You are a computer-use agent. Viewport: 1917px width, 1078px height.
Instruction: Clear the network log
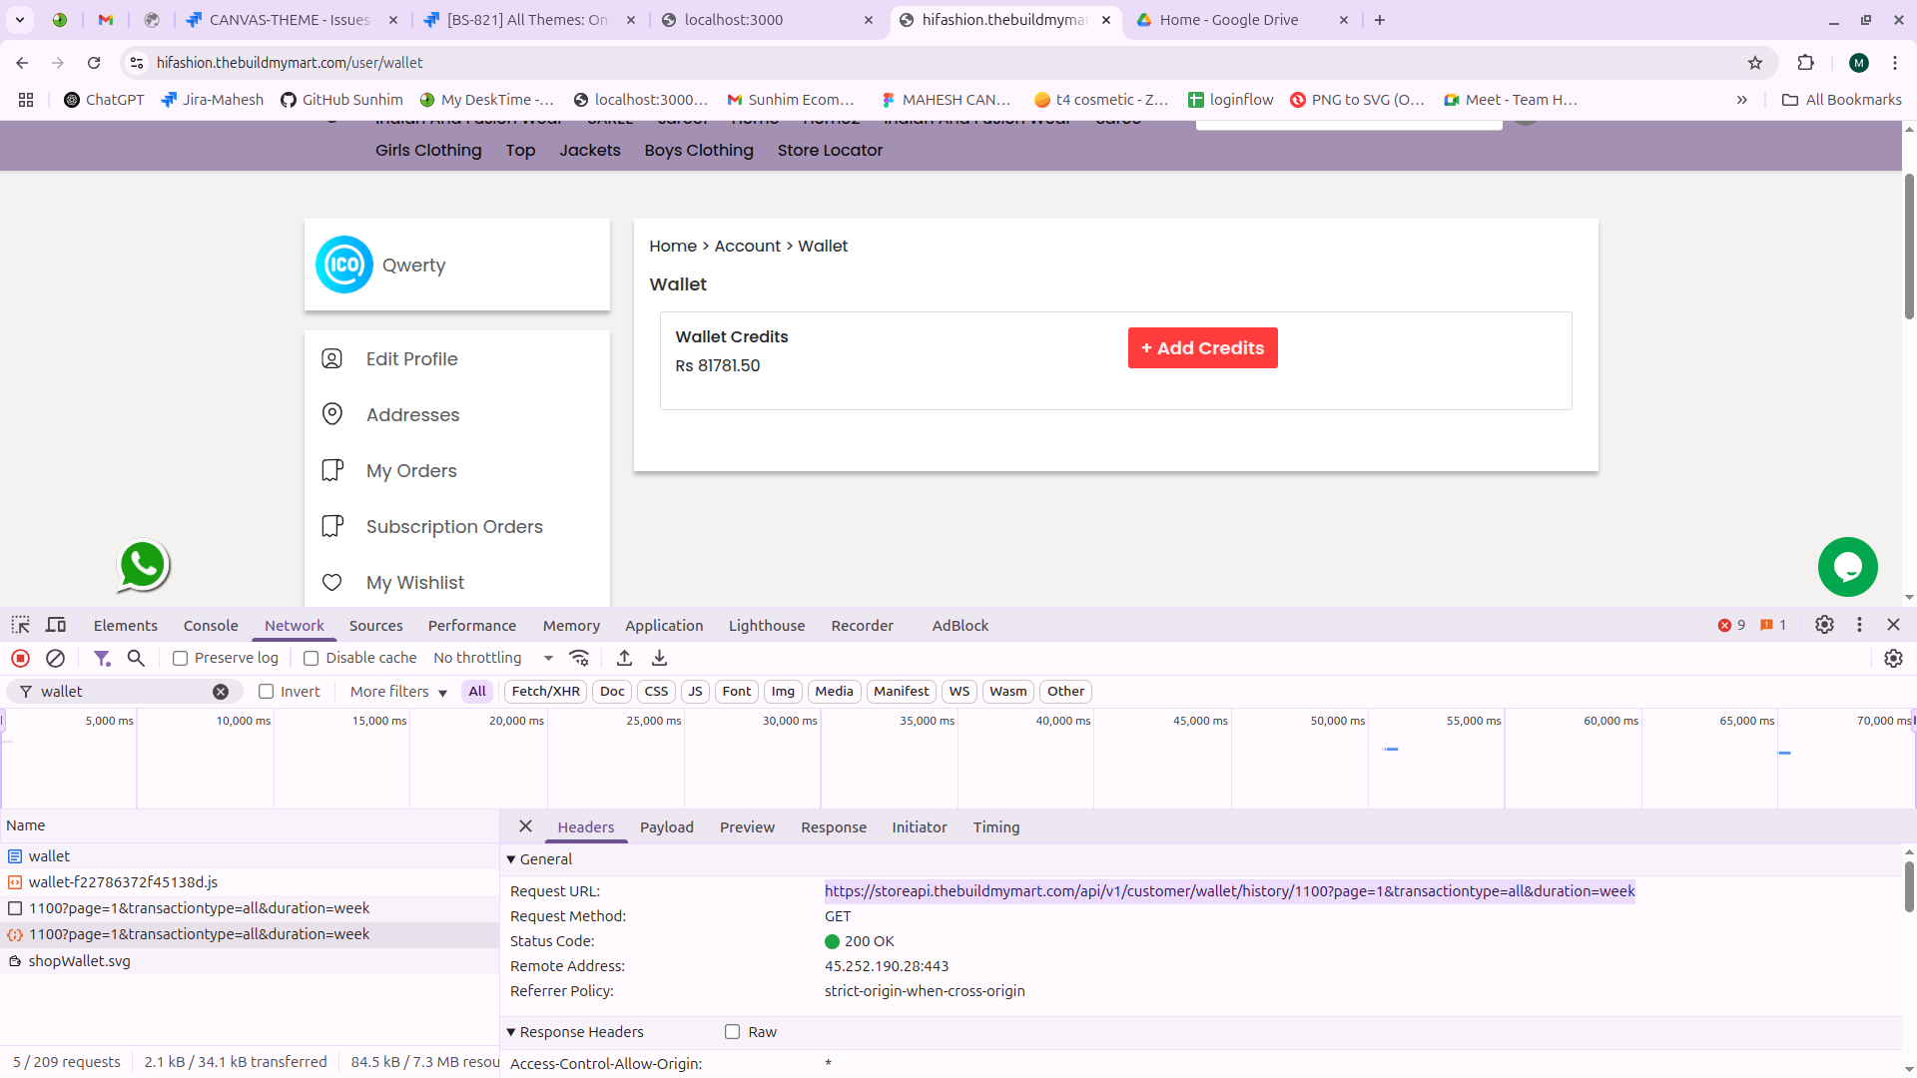click(x=56, y=658)
